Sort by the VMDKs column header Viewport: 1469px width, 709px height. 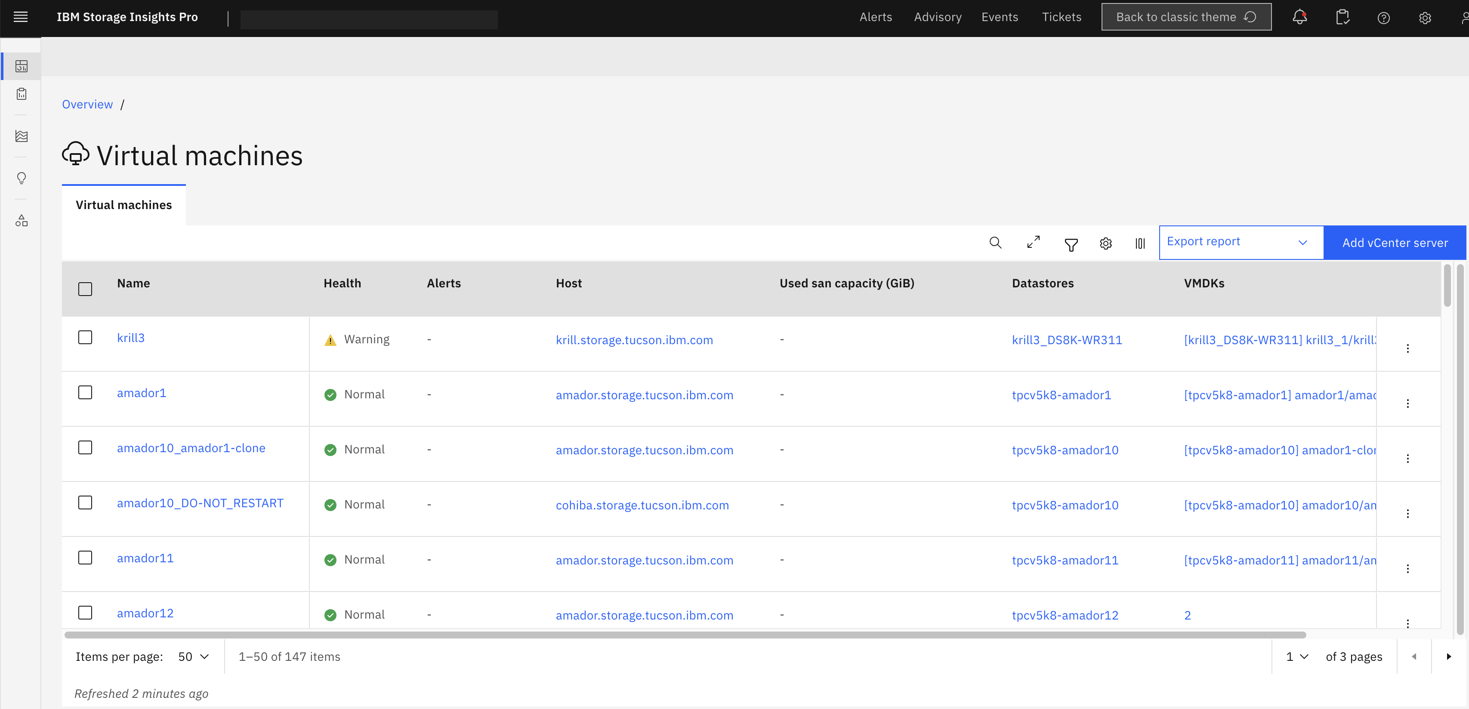[1204, 284]
